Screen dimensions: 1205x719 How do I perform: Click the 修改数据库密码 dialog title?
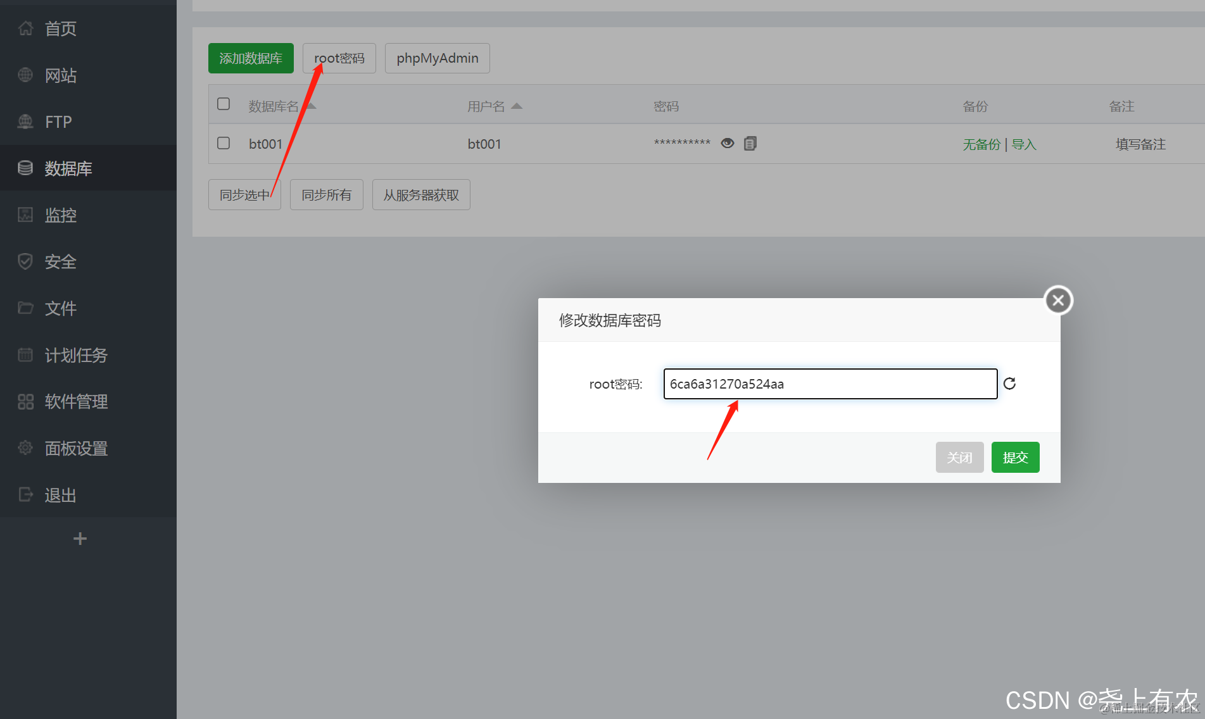point(610,320)
